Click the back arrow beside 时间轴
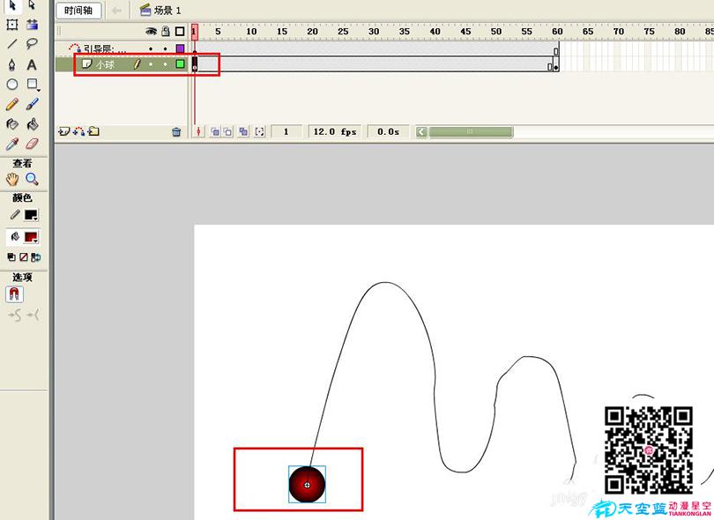This screenshot has width=714, height=520. [116, 11]
